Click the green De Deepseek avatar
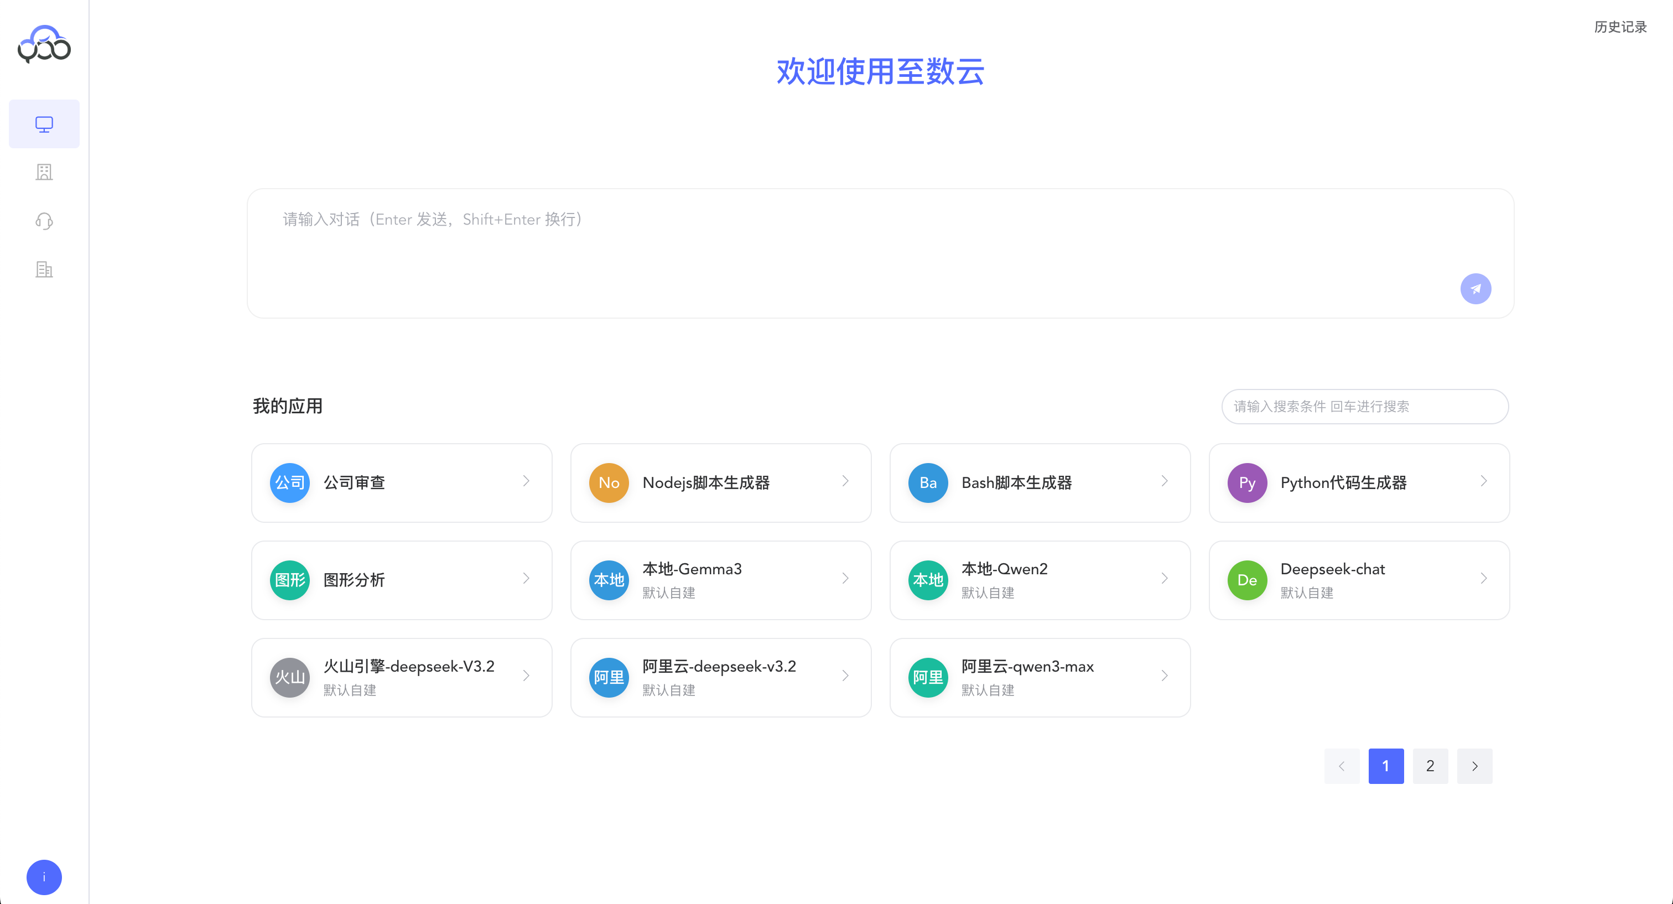Screen dimensions: 1673x904 [x=1246, y=580]
